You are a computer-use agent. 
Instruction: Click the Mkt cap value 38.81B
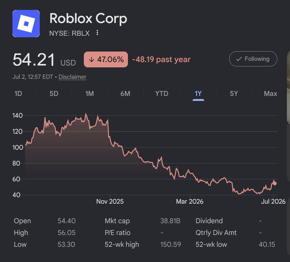170,221
